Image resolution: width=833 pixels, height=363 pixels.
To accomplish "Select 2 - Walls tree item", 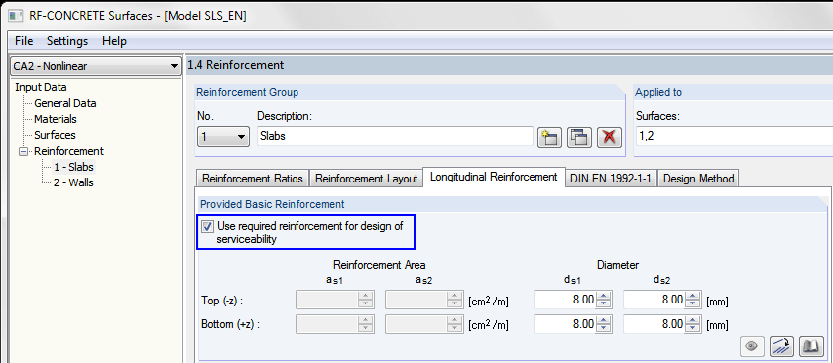I will point(73,182).
